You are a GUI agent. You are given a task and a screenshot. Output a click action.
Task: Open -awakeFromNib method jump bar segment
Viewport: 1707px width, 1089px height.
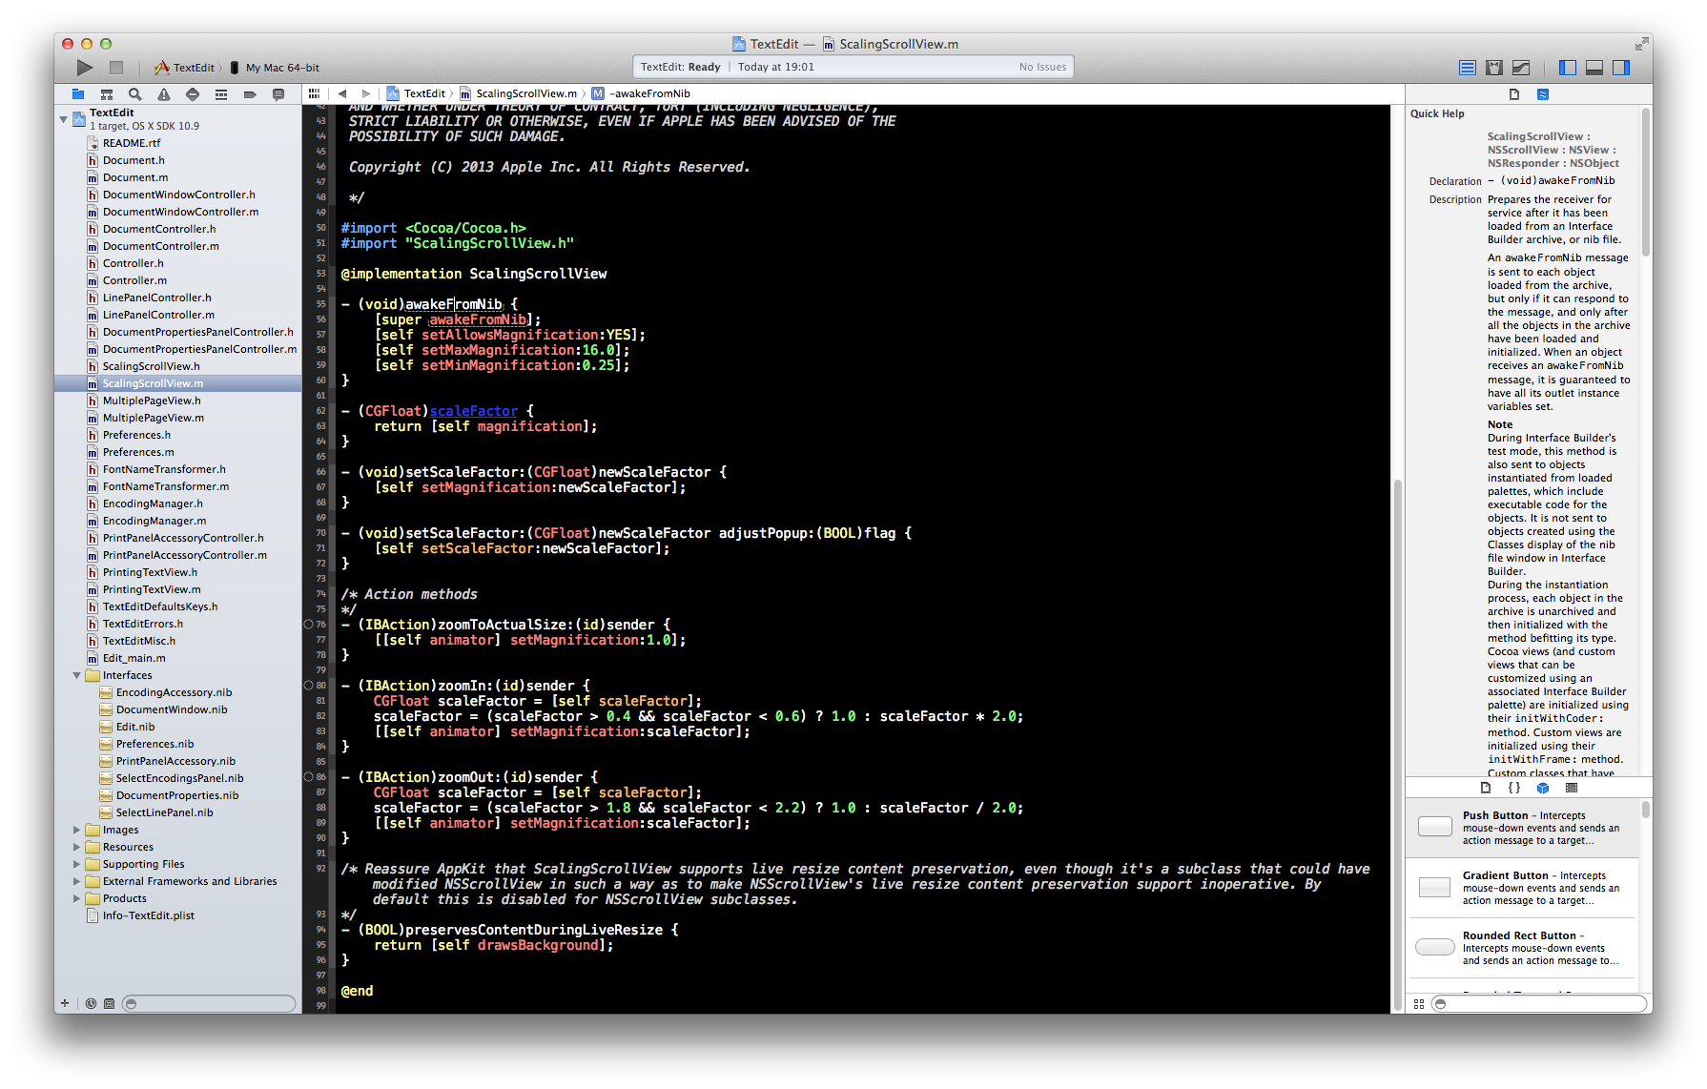[641, 93]
